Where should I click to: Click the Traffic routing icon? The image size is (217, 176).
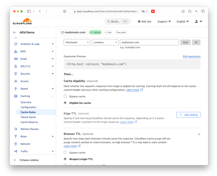pyautogui.click(x=16, y=151)
